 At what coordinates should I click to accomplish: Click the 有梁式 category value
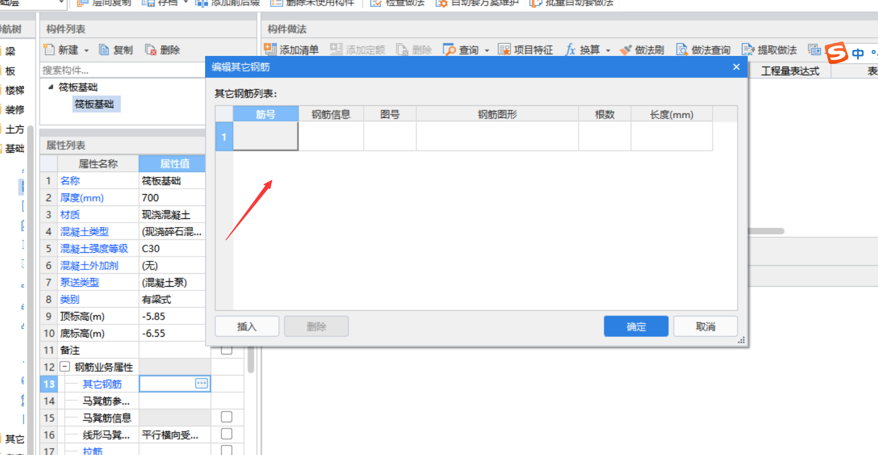coord(156,299)
